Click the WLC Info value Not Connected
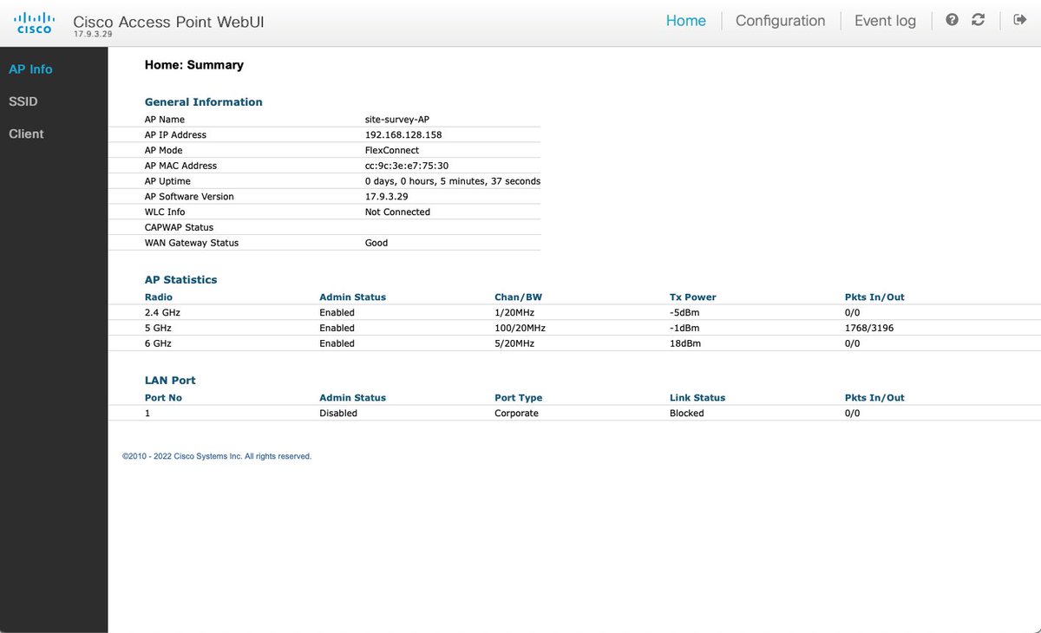Screen dimensions: 1041x633 tap(397, 212)
